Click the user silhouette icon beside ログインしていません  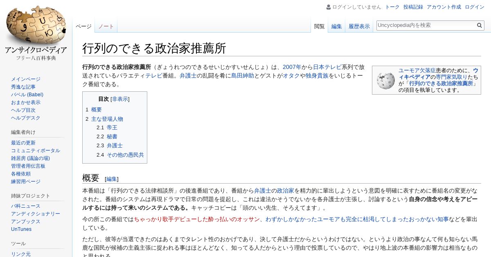tap(329, 7)
